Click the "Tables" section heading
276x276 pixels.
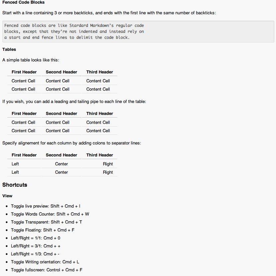9,49
